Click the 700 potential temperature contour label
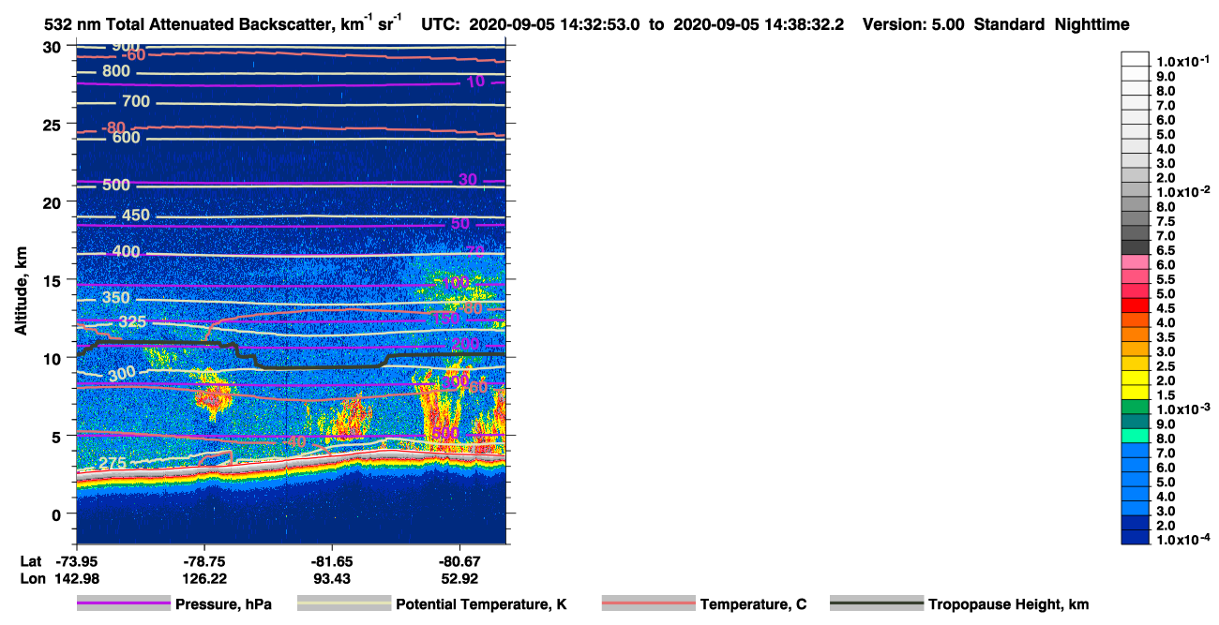This screenshot has width=1219, height=625. [x=136, y=101]
